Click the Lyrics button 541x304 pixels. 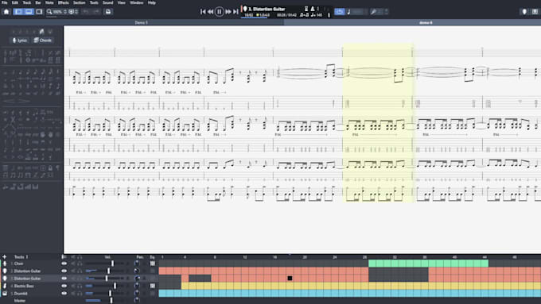[x=20, y=40]
